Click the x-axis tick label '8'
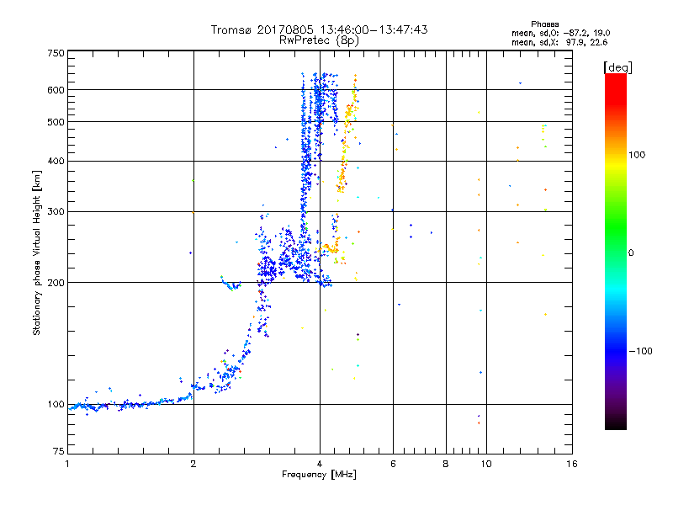Image resolution: width=673 pixels, height=505 pixels. point(446,464)
